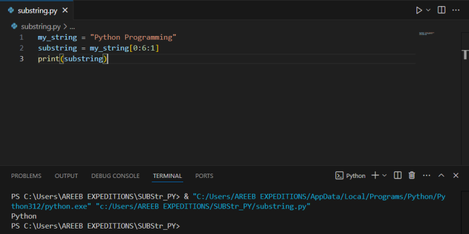Close the substring.py tab
The image size is (469, 234).
pyautogui.click(x=65, y=10)
